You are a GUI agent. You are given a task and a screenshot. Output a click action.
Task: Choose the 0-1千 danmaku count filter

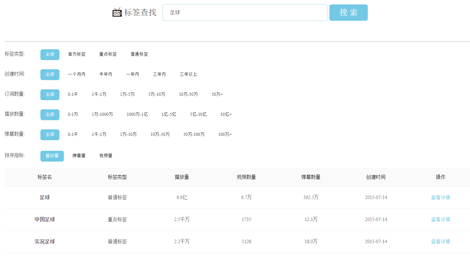tap(73, 134)
